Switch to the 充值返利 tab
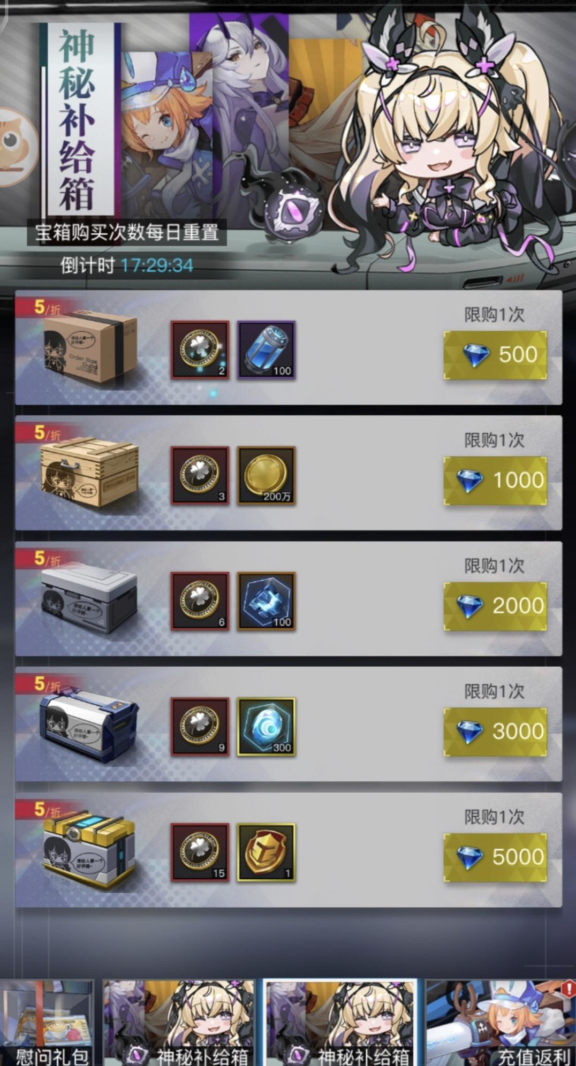 pyautogui.click(x=501, y=1022)
